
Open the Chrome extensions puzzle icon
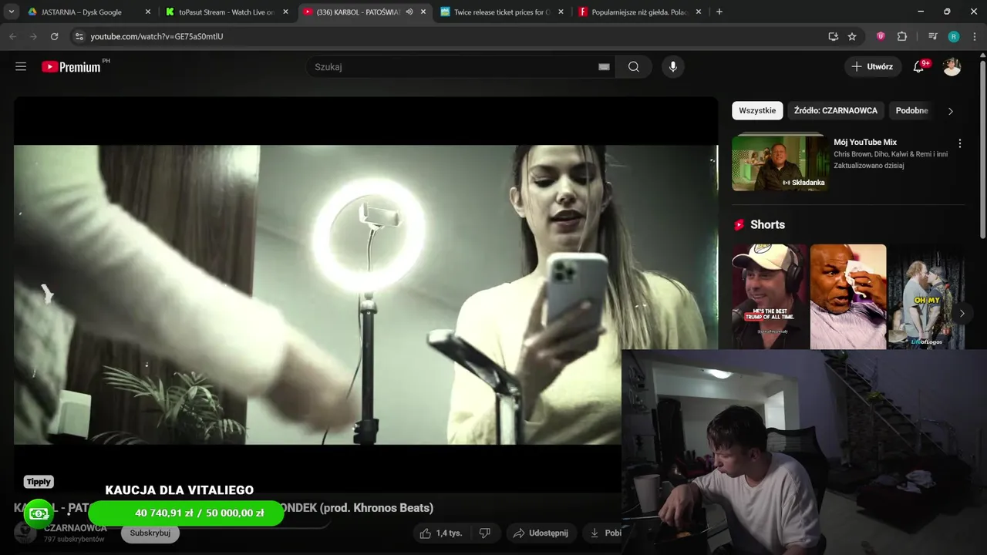(x=902, y=36)
